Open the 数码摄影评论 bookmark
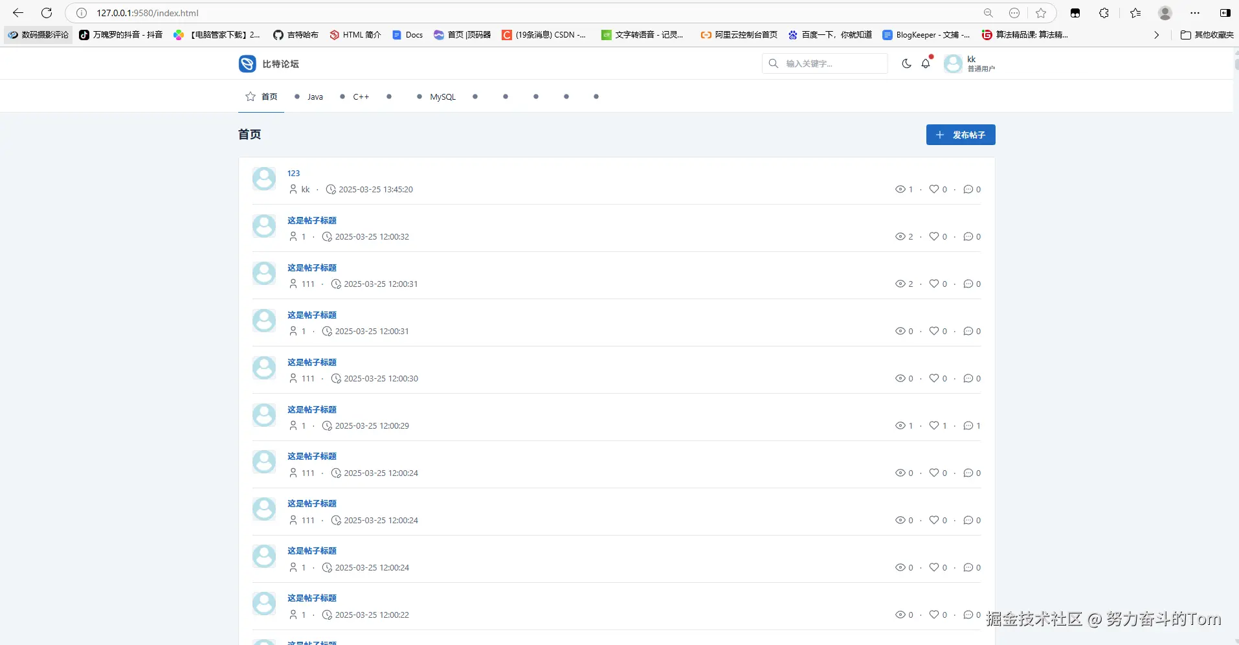 [39, 35]
